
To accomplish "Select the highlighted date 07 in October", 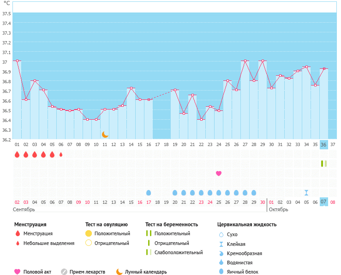I will pos(324,202).
